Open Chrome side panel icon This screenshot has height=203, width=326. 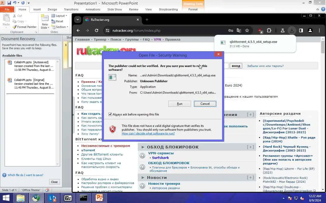(301, 30)
